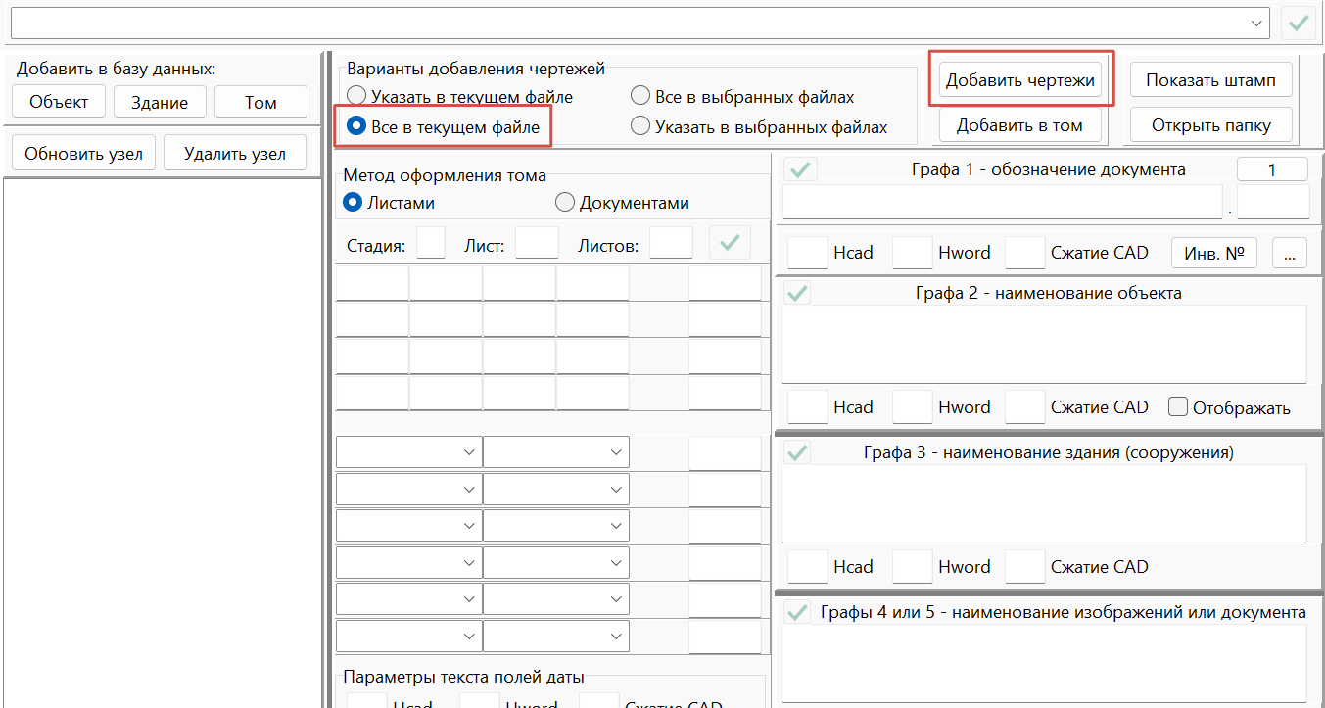1325x708 pixels.
Task: Click the Сжатие CAD field under Графа 2
Action: click(1025, 406)
